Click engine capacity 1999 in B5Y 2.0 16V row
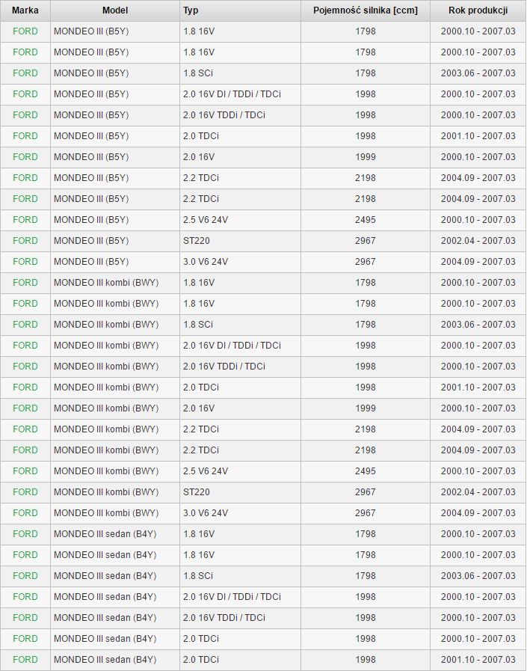The image size is (527, 671). [x=366, y=157]
